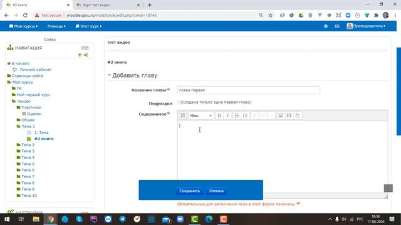Click the notifications icon in blue bar

click(x=326, y=26)
